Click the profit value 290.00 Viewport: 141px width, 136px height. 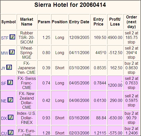click(116, 101)
